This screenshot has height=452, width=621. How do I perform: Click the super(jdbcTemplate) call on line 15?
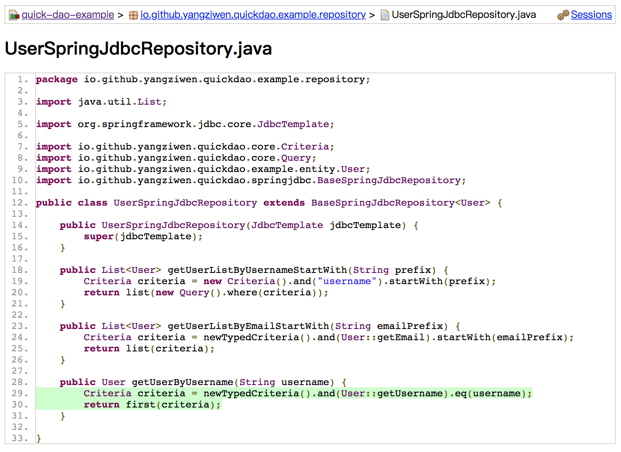[x=143, y=237]
